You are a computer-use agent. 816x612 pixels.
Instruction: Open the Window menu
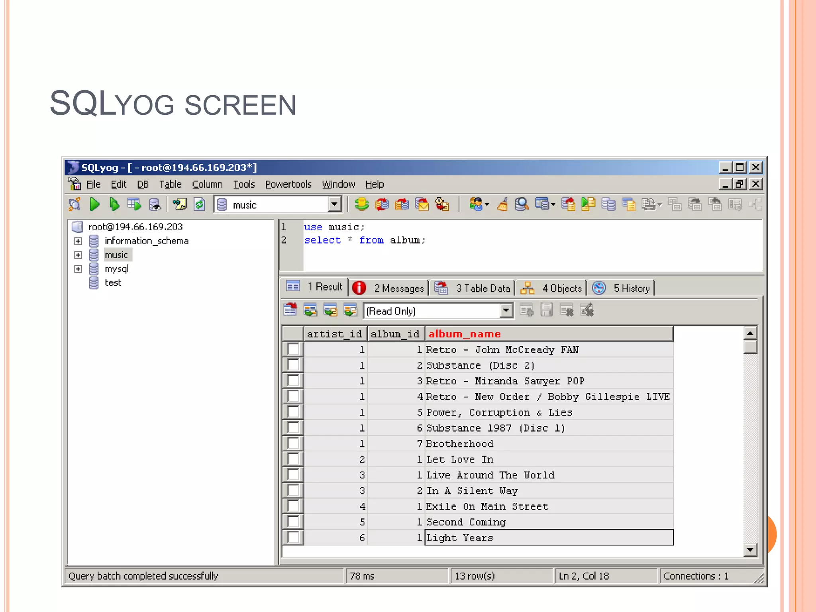click(338, 184)
